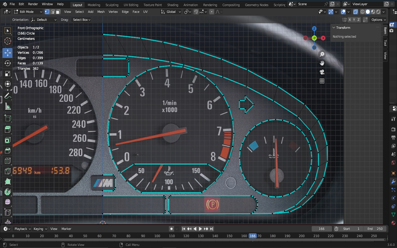Open the File menu
The image size is (397, 248).
12,4
